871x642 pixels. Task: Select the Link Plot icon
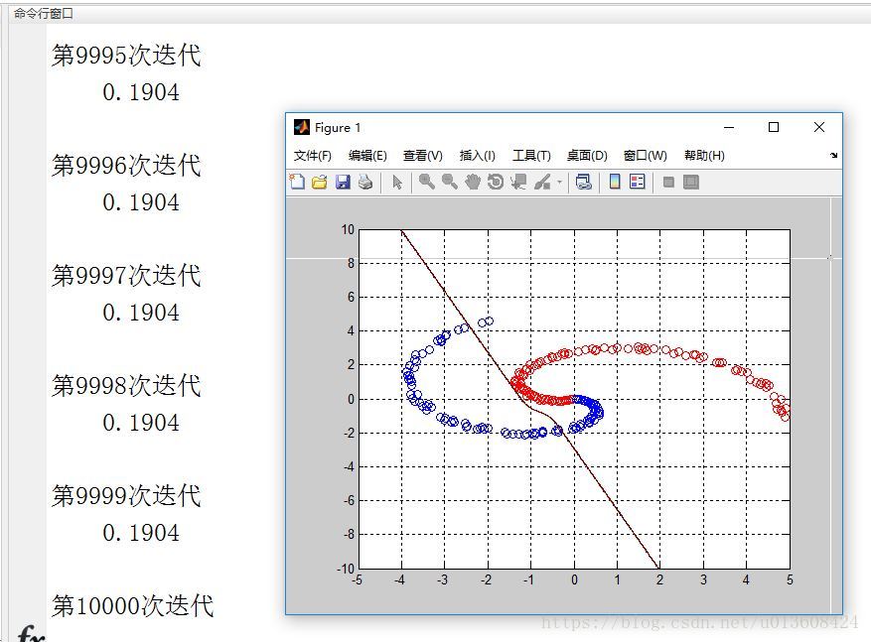[582, 182]
